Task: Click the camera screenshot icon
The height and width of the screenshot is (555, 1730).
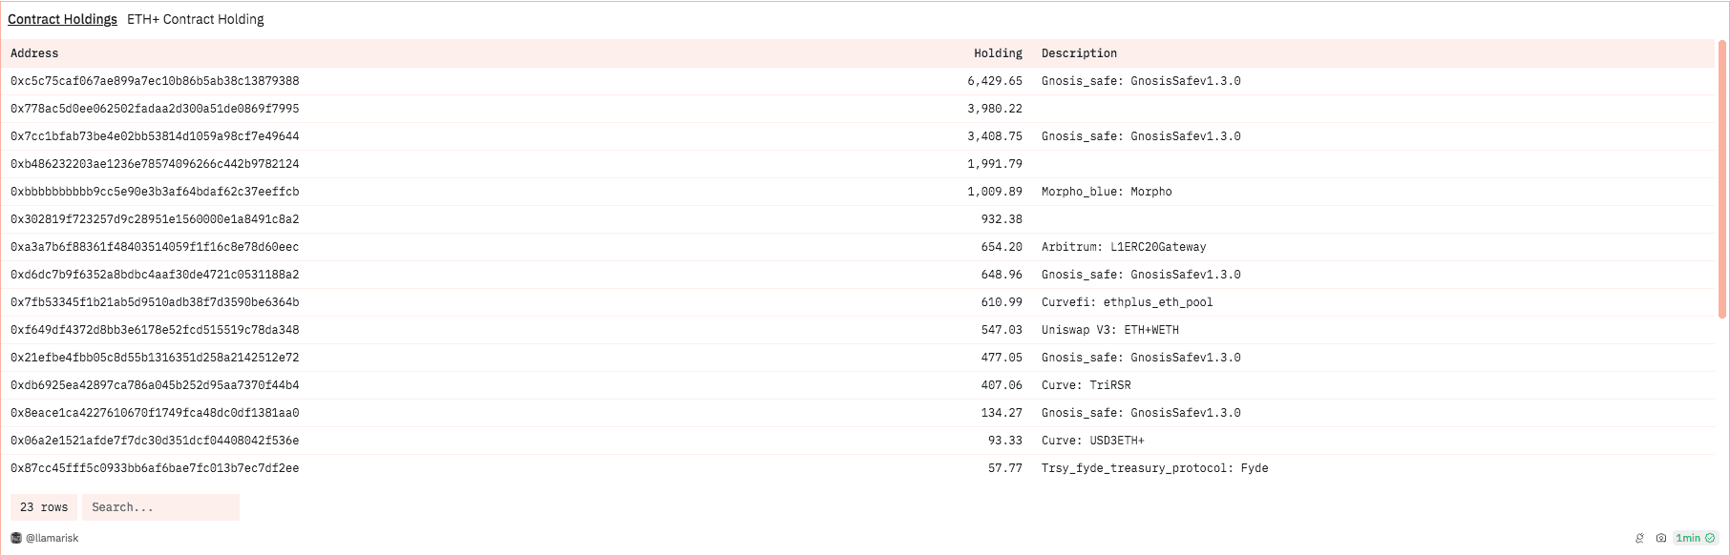Action: point(1661,538)
